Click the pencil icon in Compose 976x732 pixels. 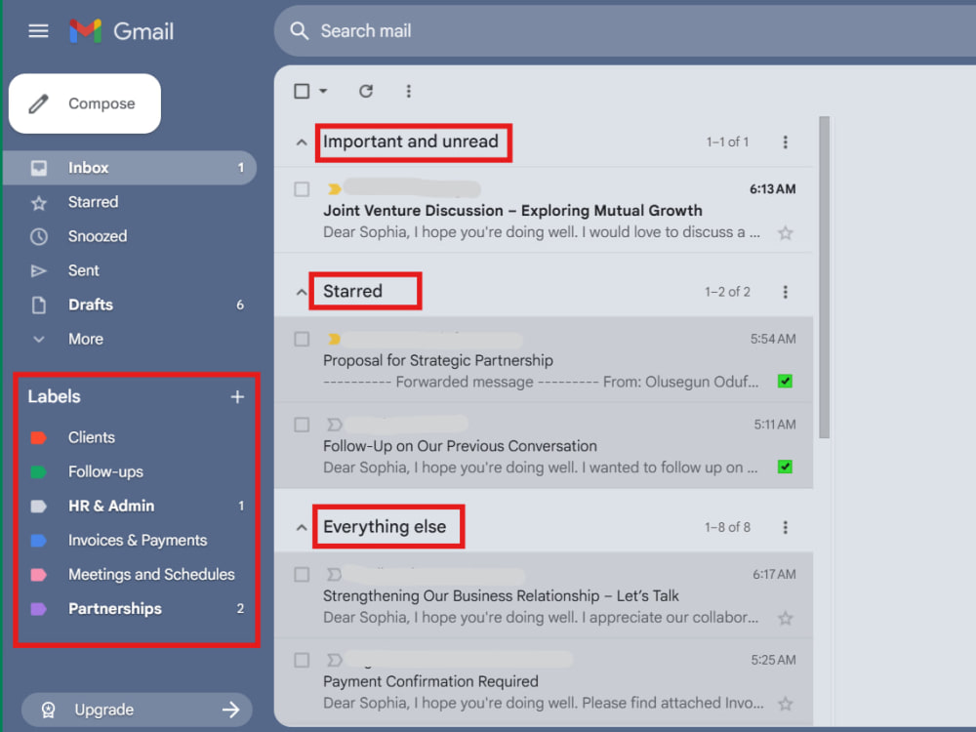[x=38, y=103]
